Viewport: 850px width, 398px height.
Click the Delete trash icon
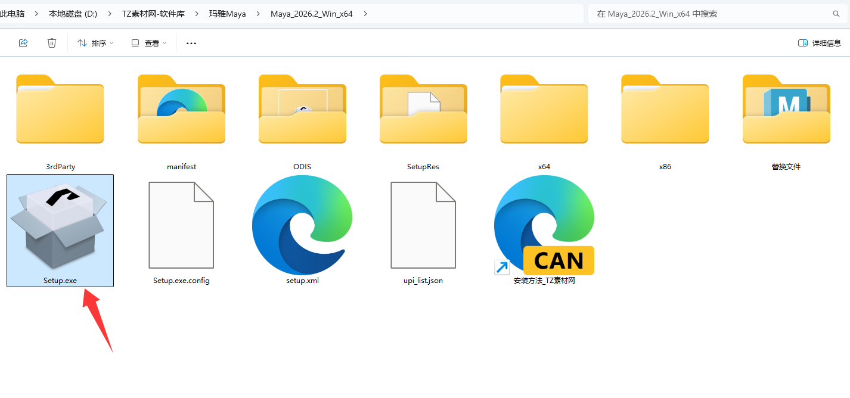click(x=52, y=43)
